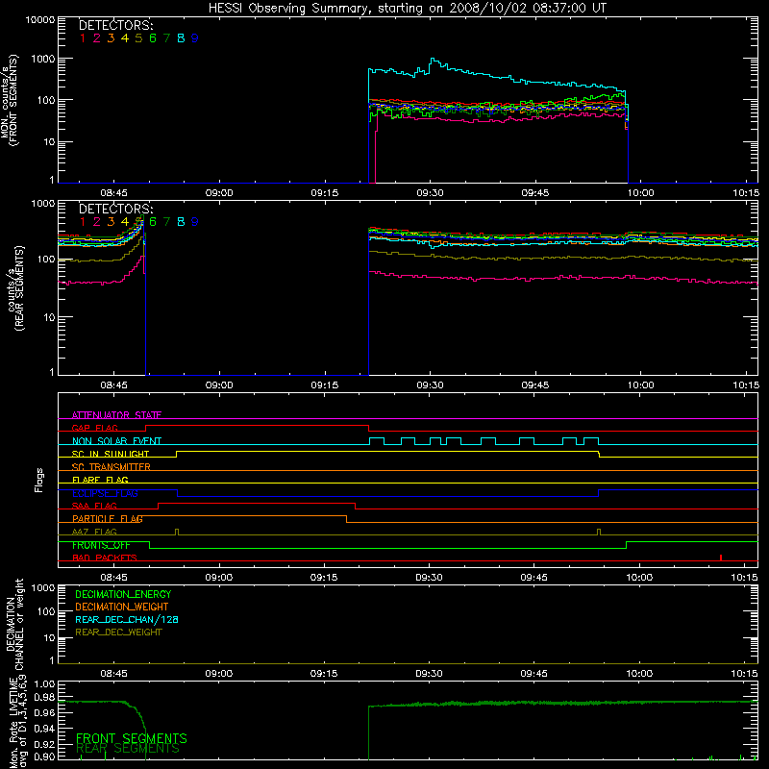
Task: Click the 'SC_TRANSMITTER' flag label
Action: pyautogui.click(x=111, y=467)
